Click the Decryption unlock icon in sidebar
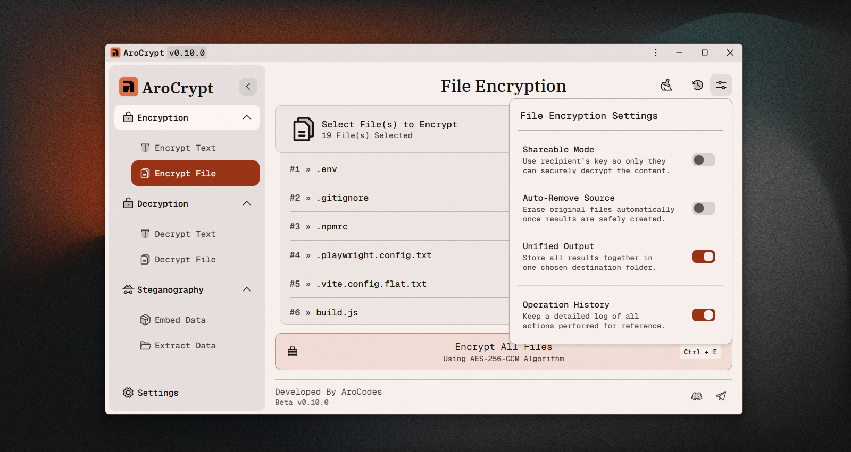Image resolution: width=851 pixels, height=452 pixels. coord(128,203)
